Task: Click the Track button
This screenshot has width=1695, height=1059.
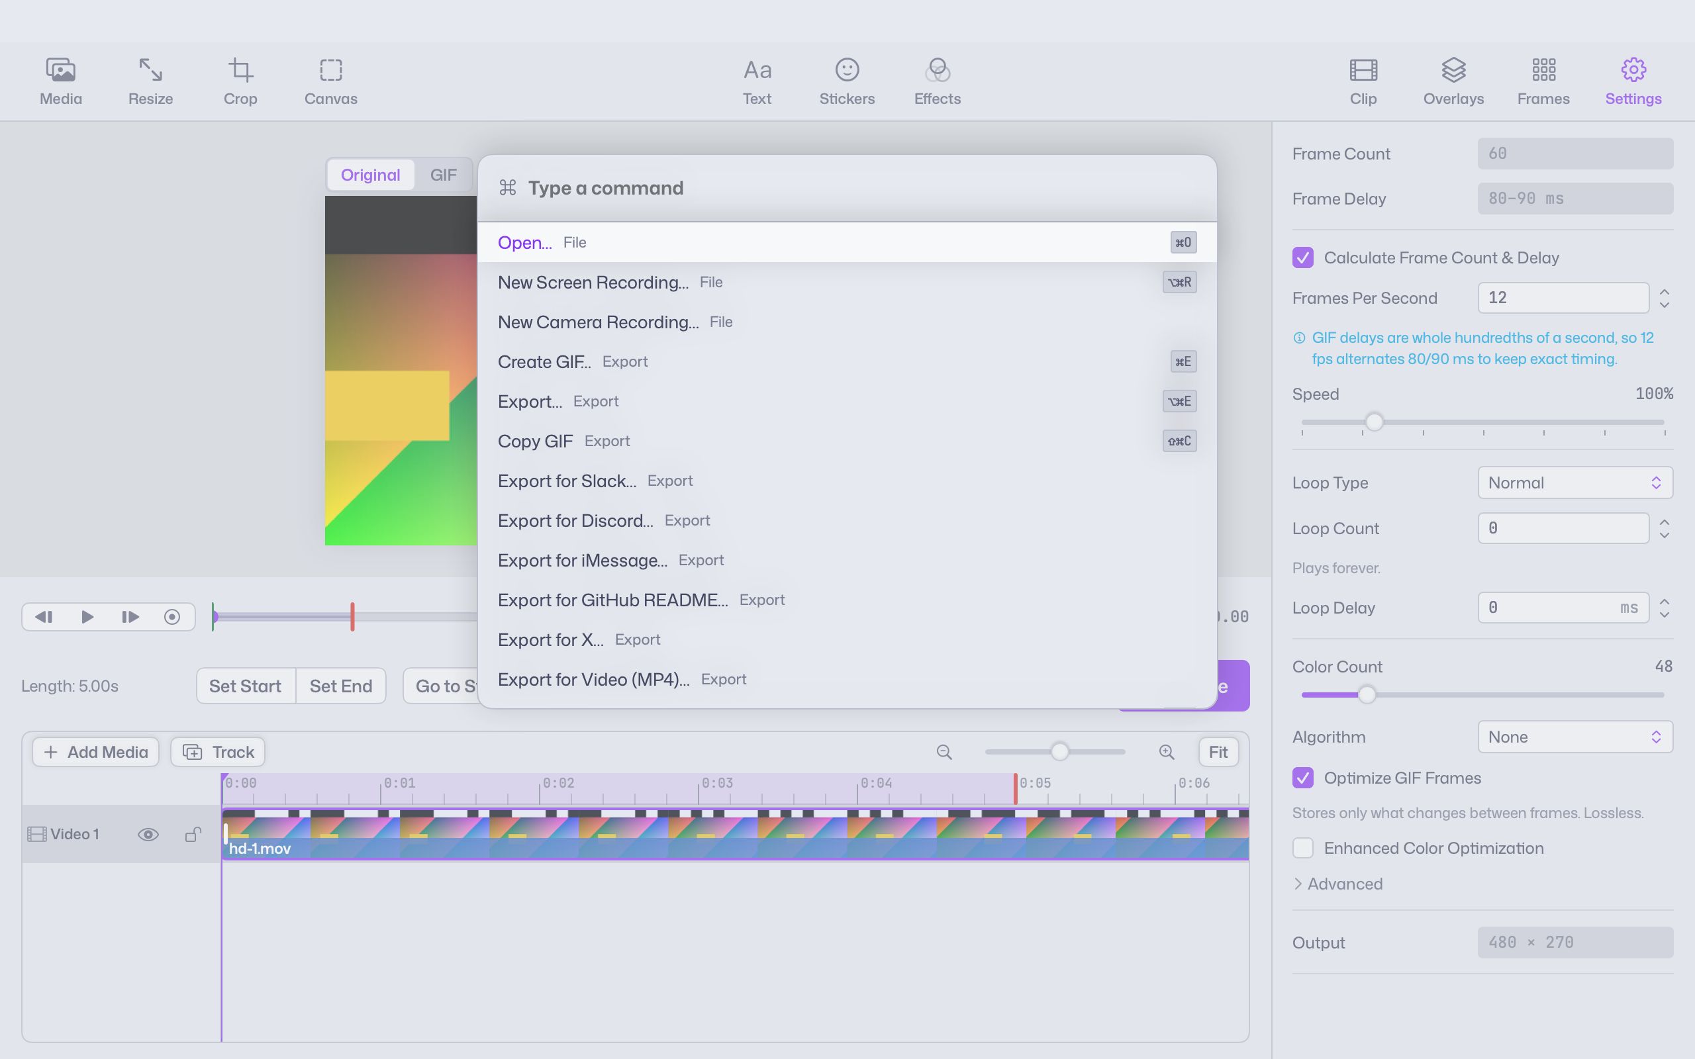Action: (x=218, y=753)
